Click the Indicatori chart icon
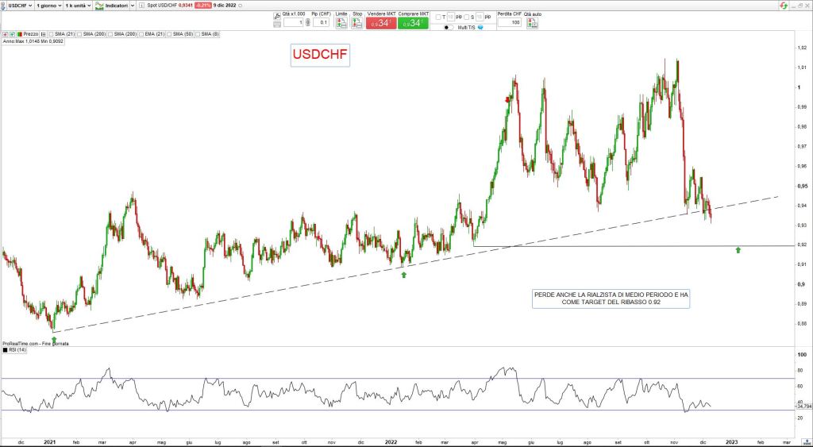This screenshot has height=447, width=813. pos(100,6)
